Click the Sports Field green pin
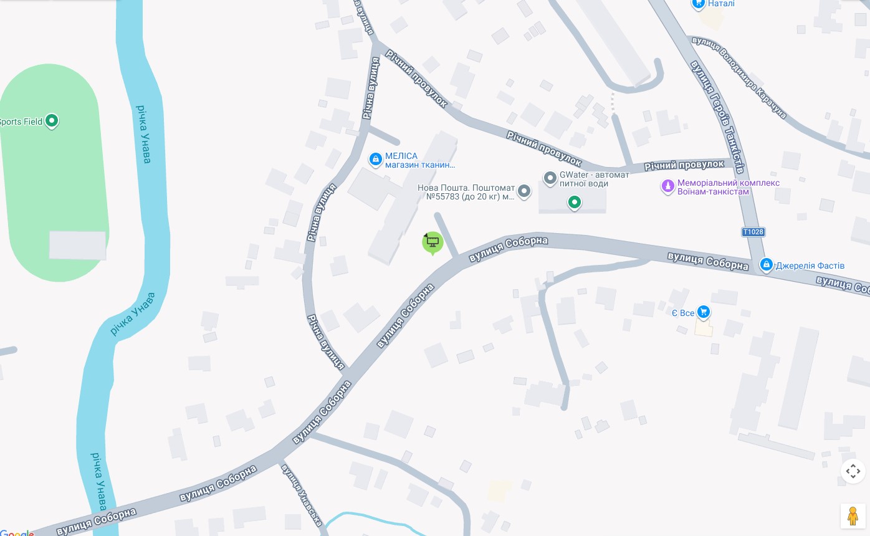This screenshot has width=870, height=536. (52, 121)
